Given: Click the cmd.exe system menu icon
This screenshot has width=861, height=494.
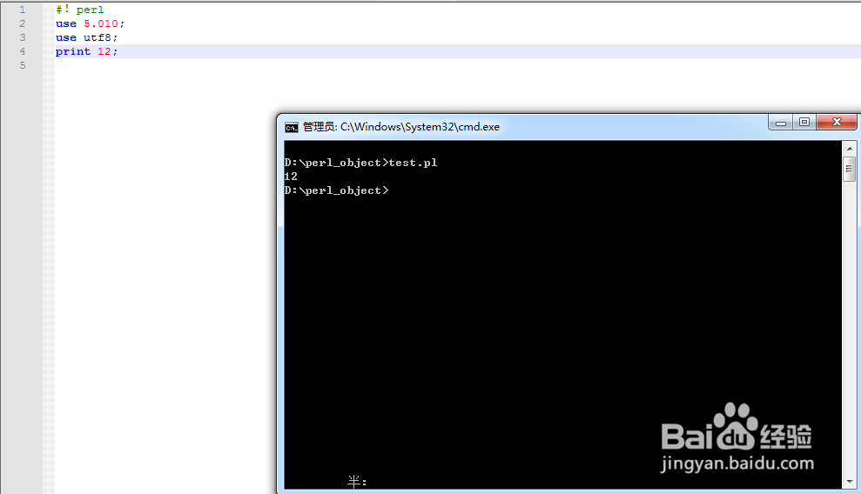Looking at the screenshot, I should 292,127.
